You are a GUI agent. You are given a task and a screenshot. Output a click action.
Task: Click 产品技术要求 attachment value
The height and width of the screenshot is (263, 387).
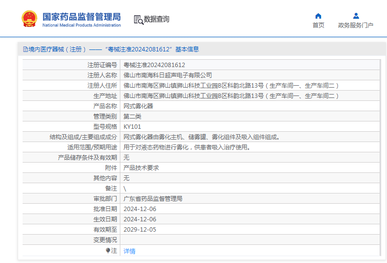coord(141,168)
